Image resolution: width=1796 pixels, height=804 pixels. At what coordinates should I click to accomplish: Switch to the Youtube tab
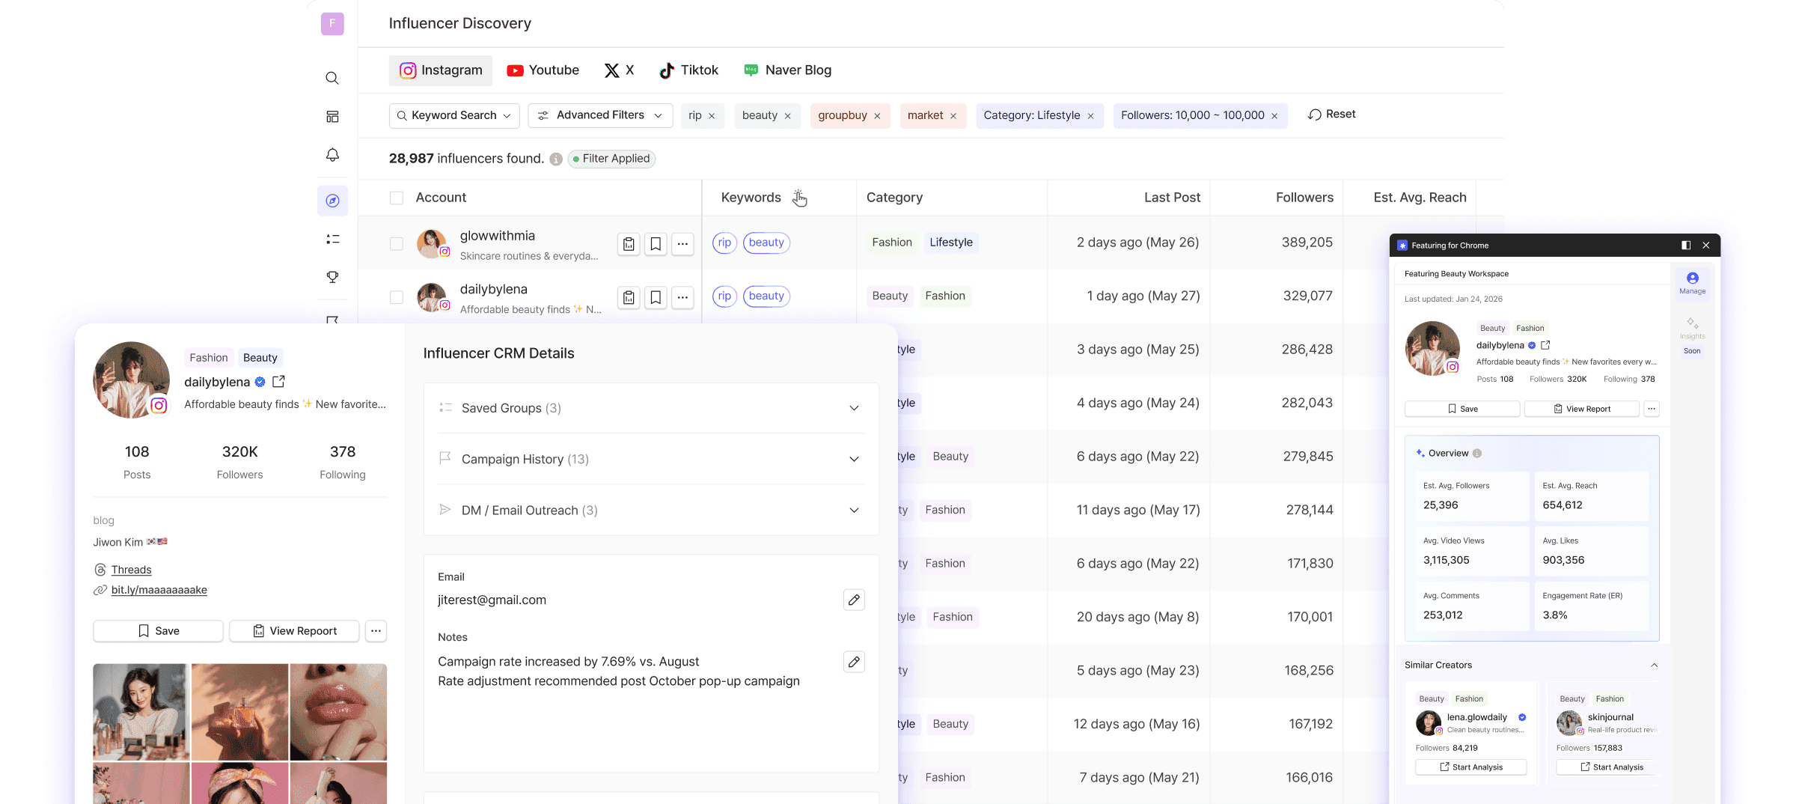point(543,70)
